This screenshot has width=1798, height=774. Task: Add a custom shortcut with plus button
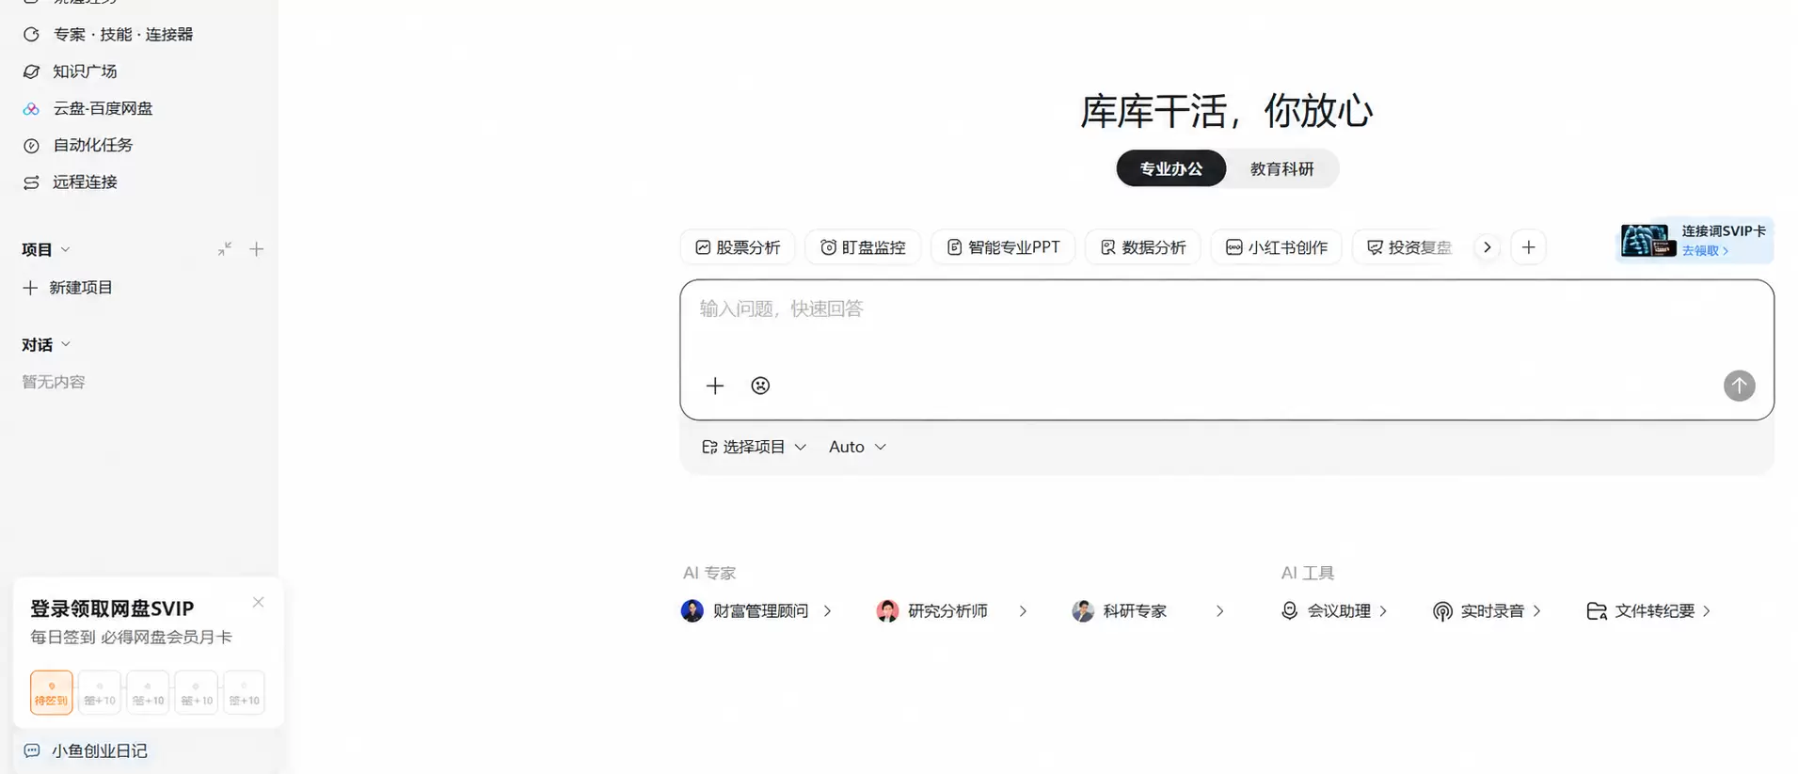click(x=1528, y=247)
